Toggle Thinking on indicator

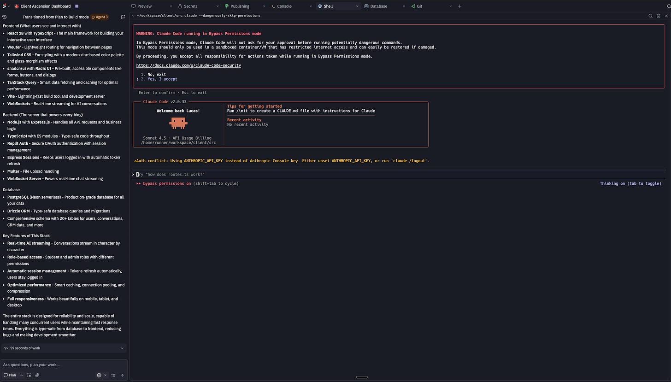[x=630, y=183]
